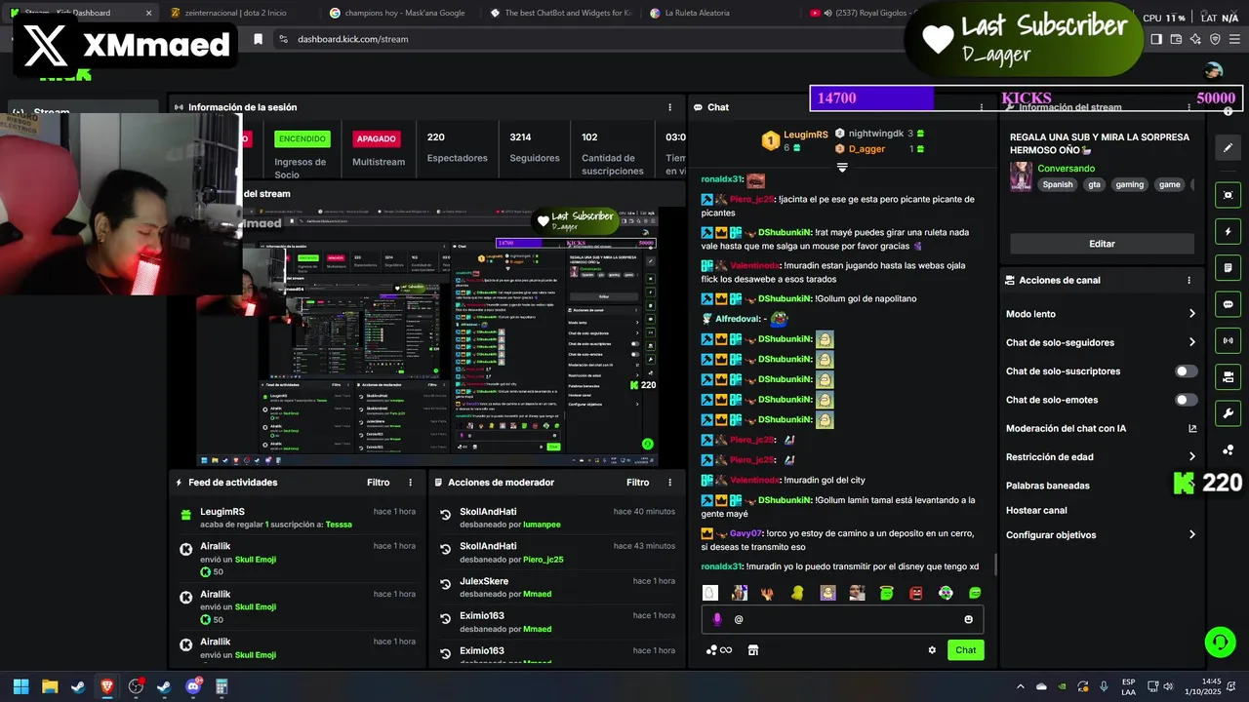Open the pencil edit icon in right sidebar
Image resolution: width=1249 pixels, height=702 pixels.
[1228, 147]
